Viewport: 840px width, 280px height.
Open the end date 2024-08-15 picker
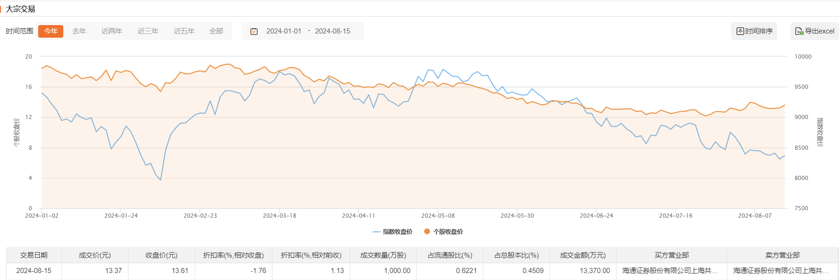(x=332, y=31)
